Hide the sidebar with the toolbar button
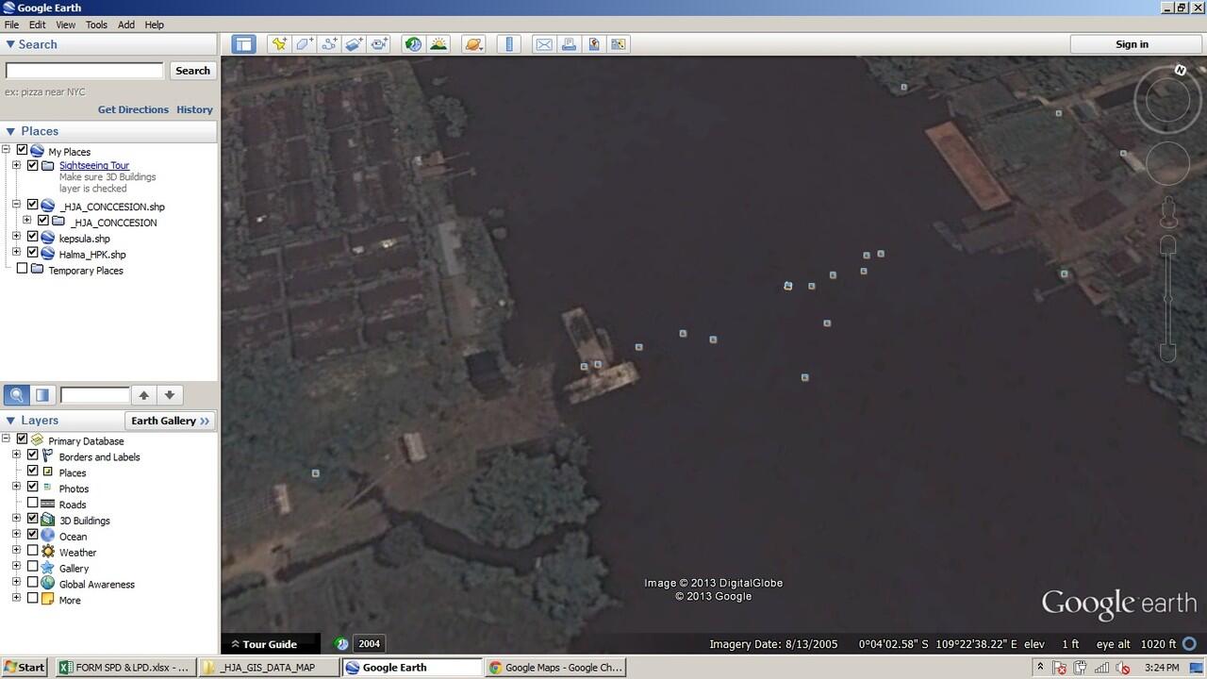 click(x=244, y=44)
